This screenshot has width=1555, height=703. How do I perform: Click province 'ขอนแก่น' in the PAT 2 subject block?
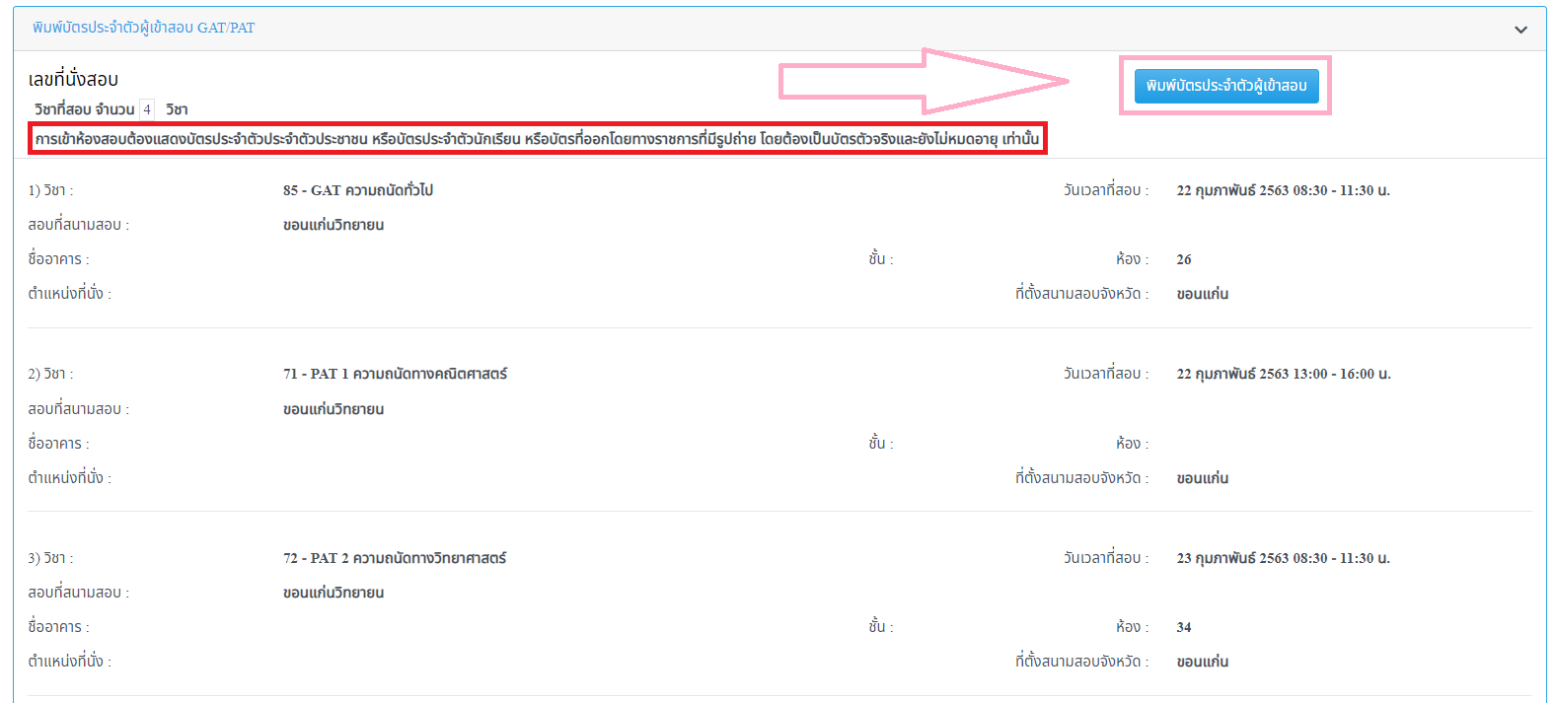[1202, 662]
